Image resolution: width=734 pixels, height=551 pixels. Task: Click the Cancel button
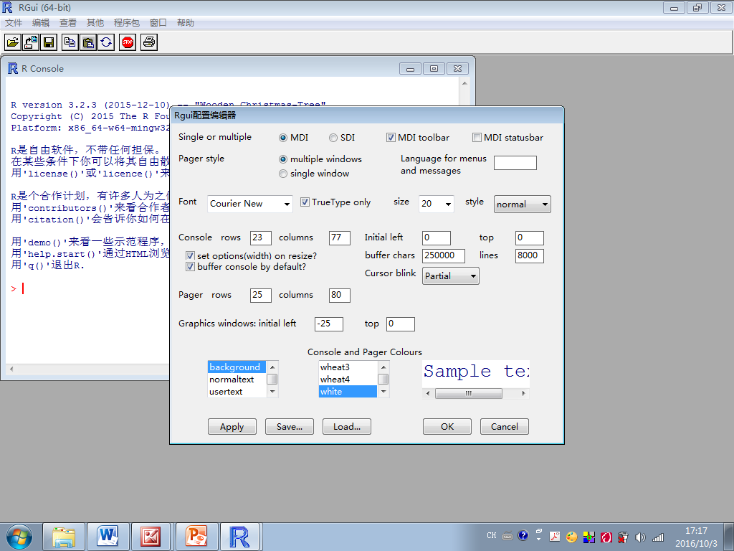tap(505, 427)
